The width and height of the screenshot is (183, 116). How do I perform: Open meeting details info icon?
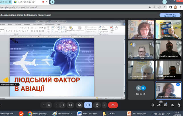152,105
